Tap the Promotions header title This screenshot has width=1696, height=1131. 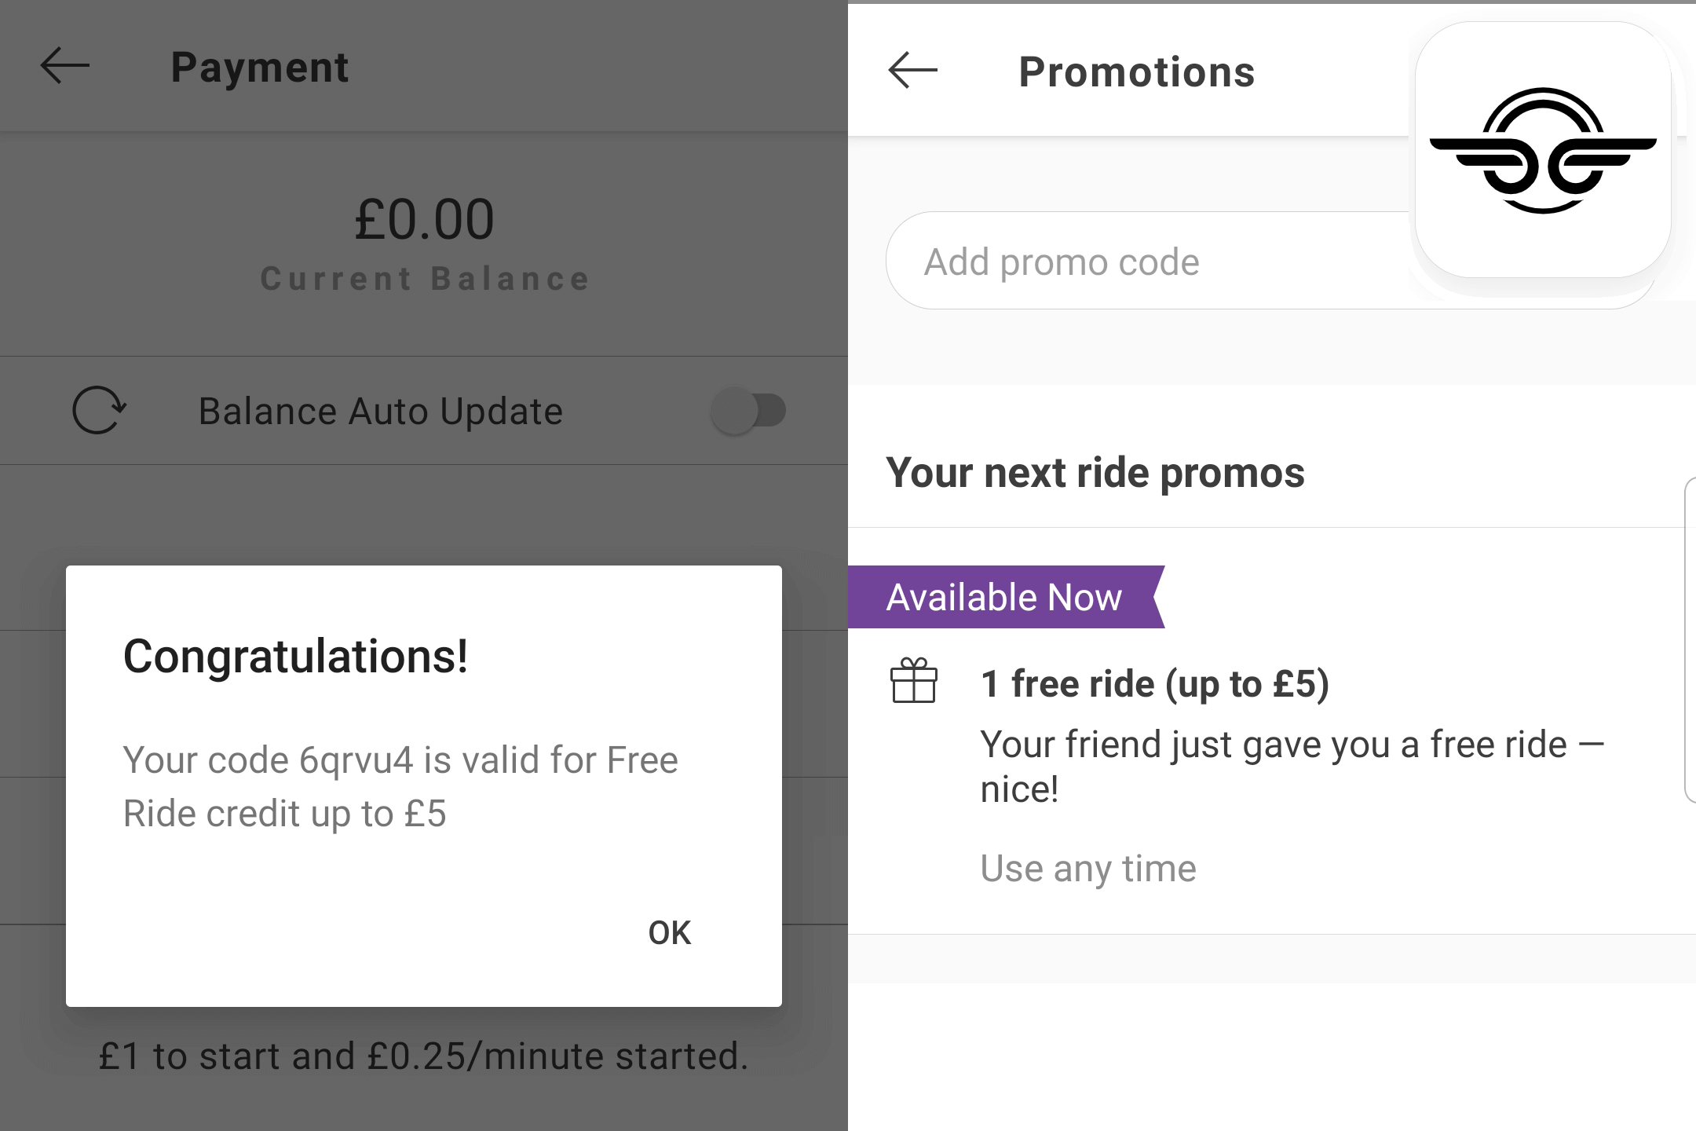pos(1137,72)
